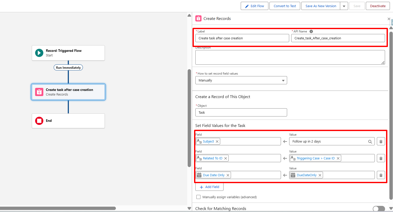Check Manually assign variables (advanced)
This screenshot has height=212, width=393.
pyautogui.click(x=198, y=197)
